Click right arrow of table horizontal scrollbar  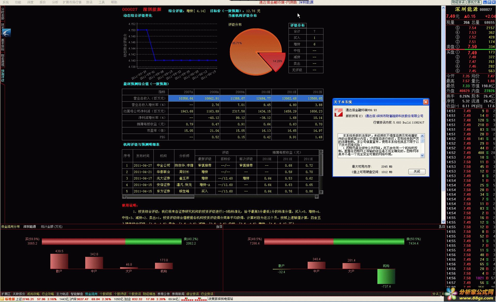(317, 197)
